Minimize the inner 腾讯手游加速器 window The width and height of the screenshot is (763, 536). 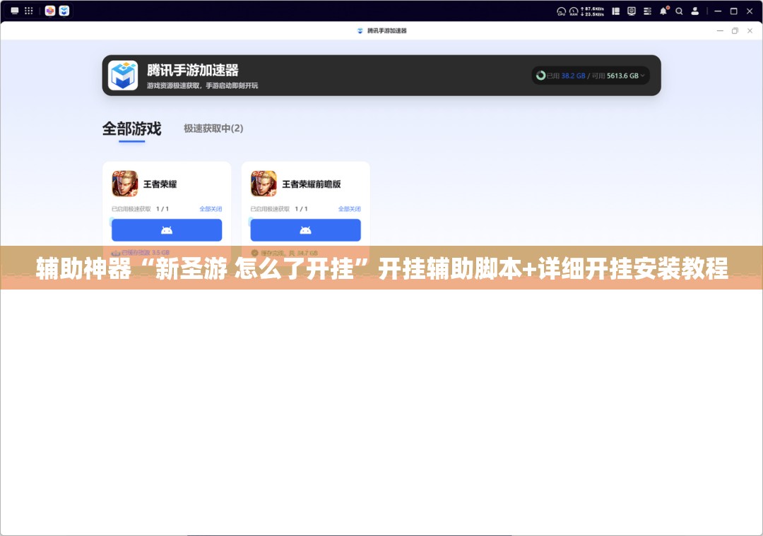pos(720,30)
